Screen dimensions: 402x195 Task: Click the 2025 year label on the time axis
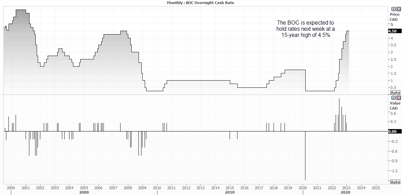(376, 188)
